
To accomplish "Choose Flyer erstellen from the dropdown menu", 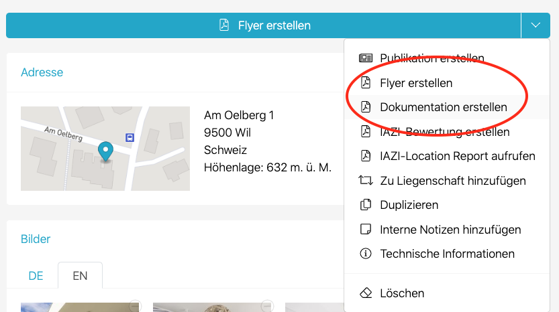I will pos(416,83).
